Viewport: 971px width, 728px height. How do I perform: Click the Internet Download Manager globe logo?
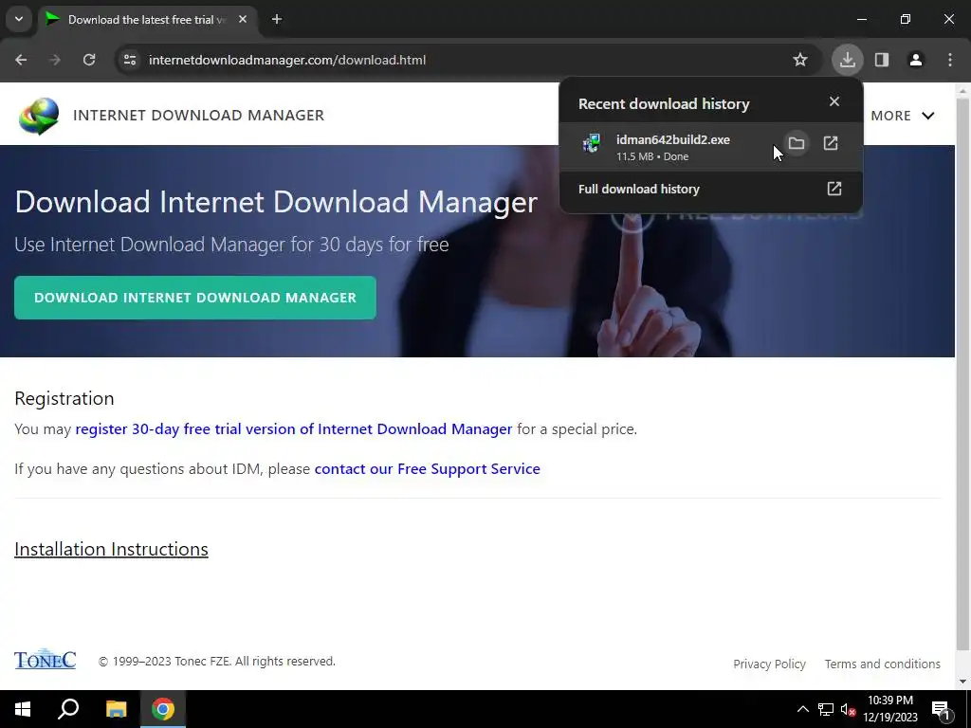click(38, 115)
